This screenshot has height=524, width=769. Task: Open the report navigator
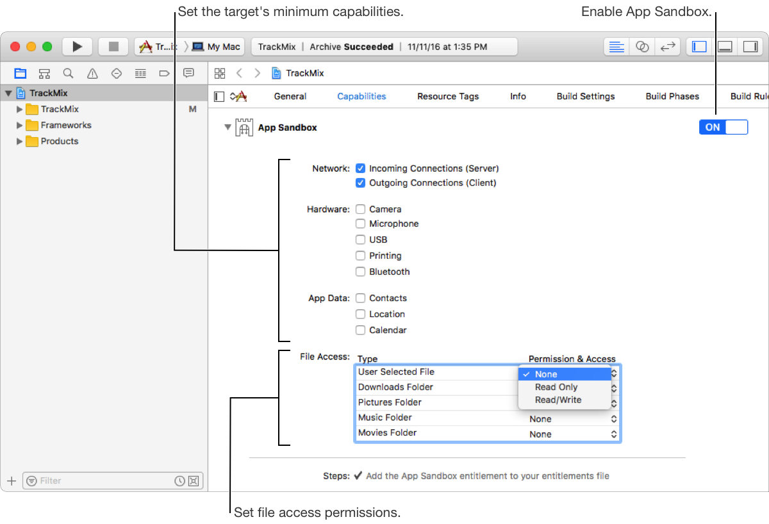point(188,73)
